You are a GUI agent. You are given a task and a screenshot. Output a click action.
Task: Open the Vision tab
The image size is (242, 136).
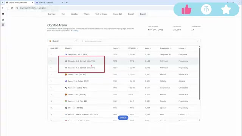[x=87, y=14]
